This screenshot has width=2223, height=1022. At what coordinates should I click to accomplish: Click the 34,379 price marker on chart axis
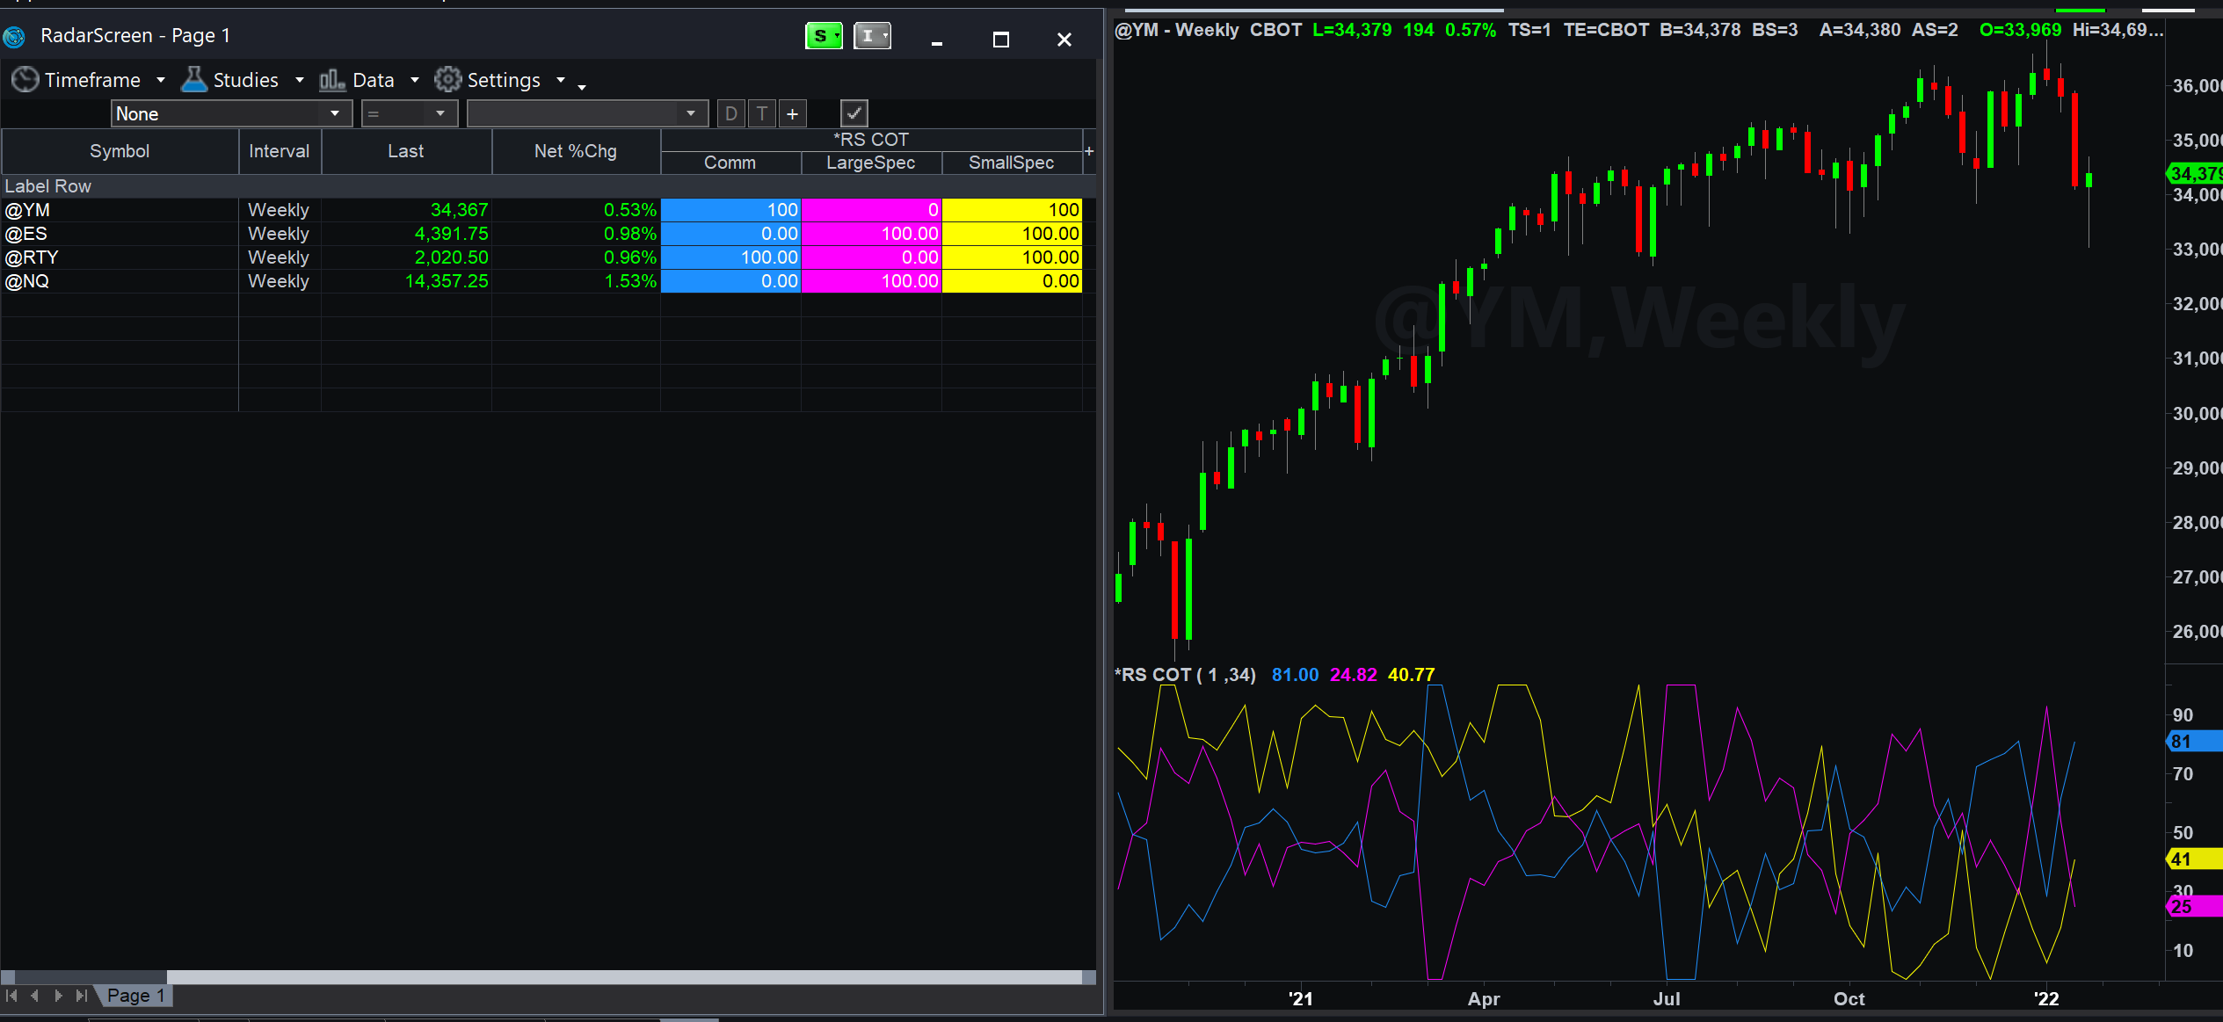(2196, 173)
